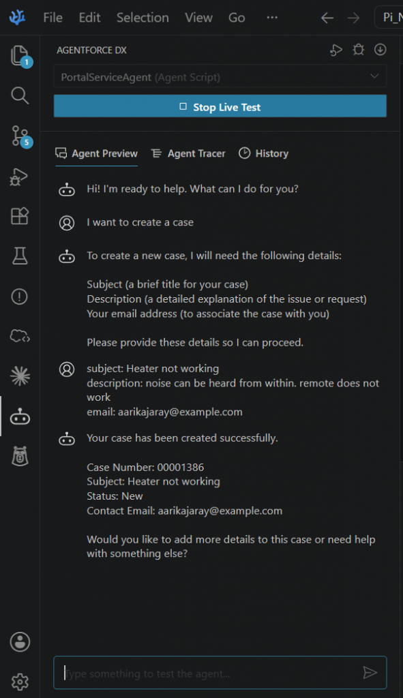Open the Run and Debug view

click(x=20, y=177)
